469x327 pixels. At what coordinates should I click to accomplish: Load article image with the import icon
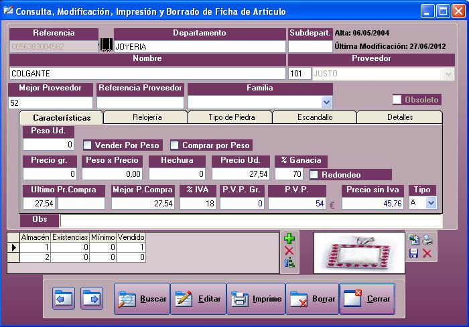414,240
